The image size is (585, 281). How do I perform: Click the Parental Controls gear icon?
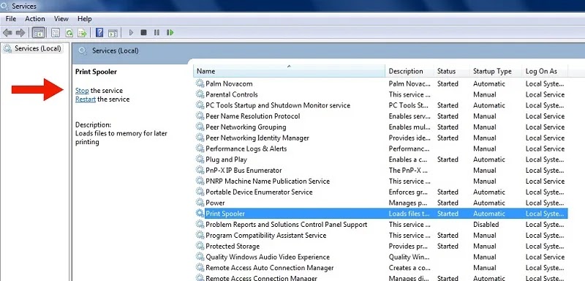pyautogui.click(x=200, y=94)
